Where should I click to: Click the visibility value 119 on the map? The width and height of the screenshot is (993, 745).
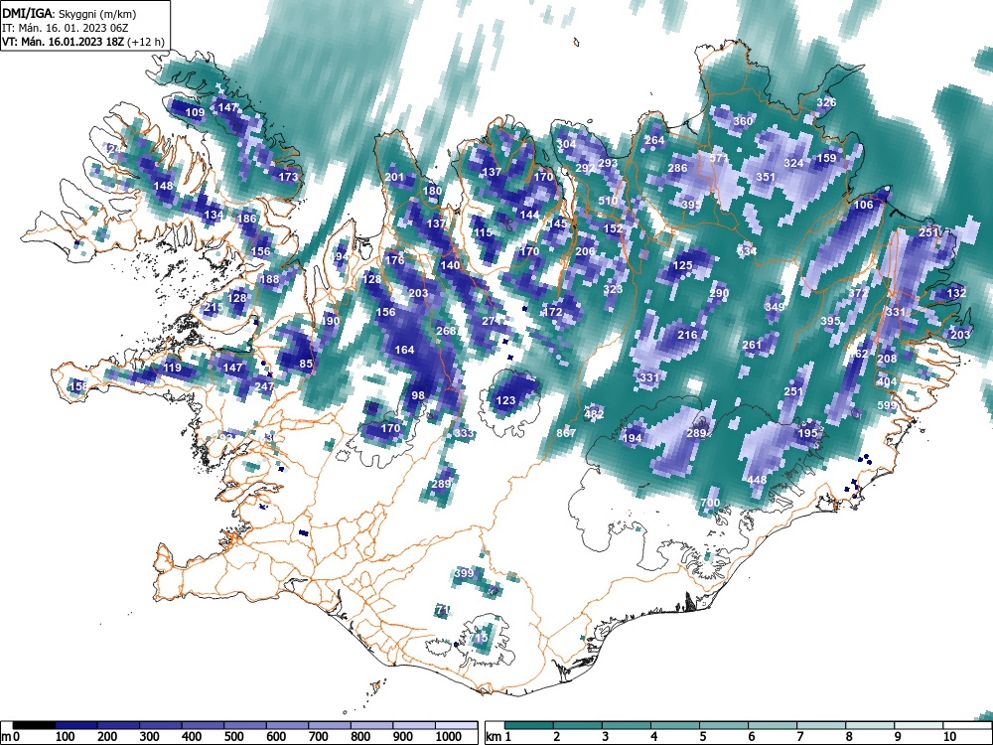172,369
